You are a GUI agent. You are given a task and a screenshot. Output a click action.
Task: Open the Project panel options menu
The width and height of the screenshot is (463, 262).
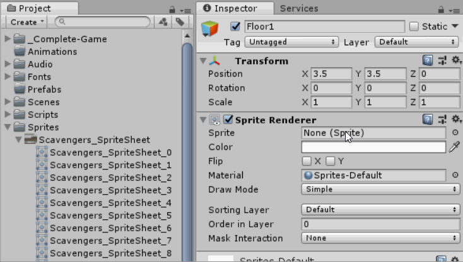click(x=185, y=11)
